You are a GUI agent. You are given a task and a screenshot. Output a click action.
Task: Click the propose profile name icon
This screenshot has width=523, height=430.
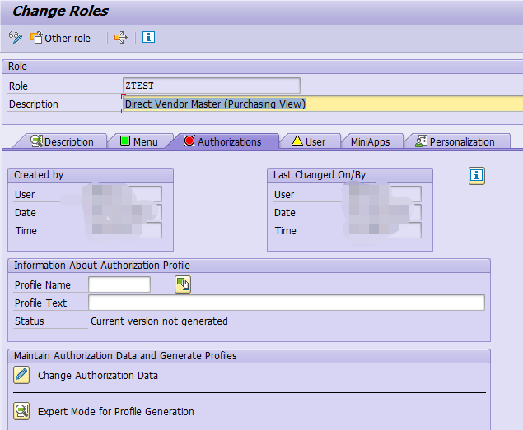click(x=183, y=284)
